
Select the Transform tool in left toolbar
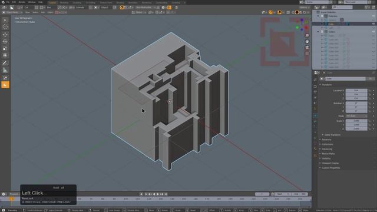click(5, 55)
